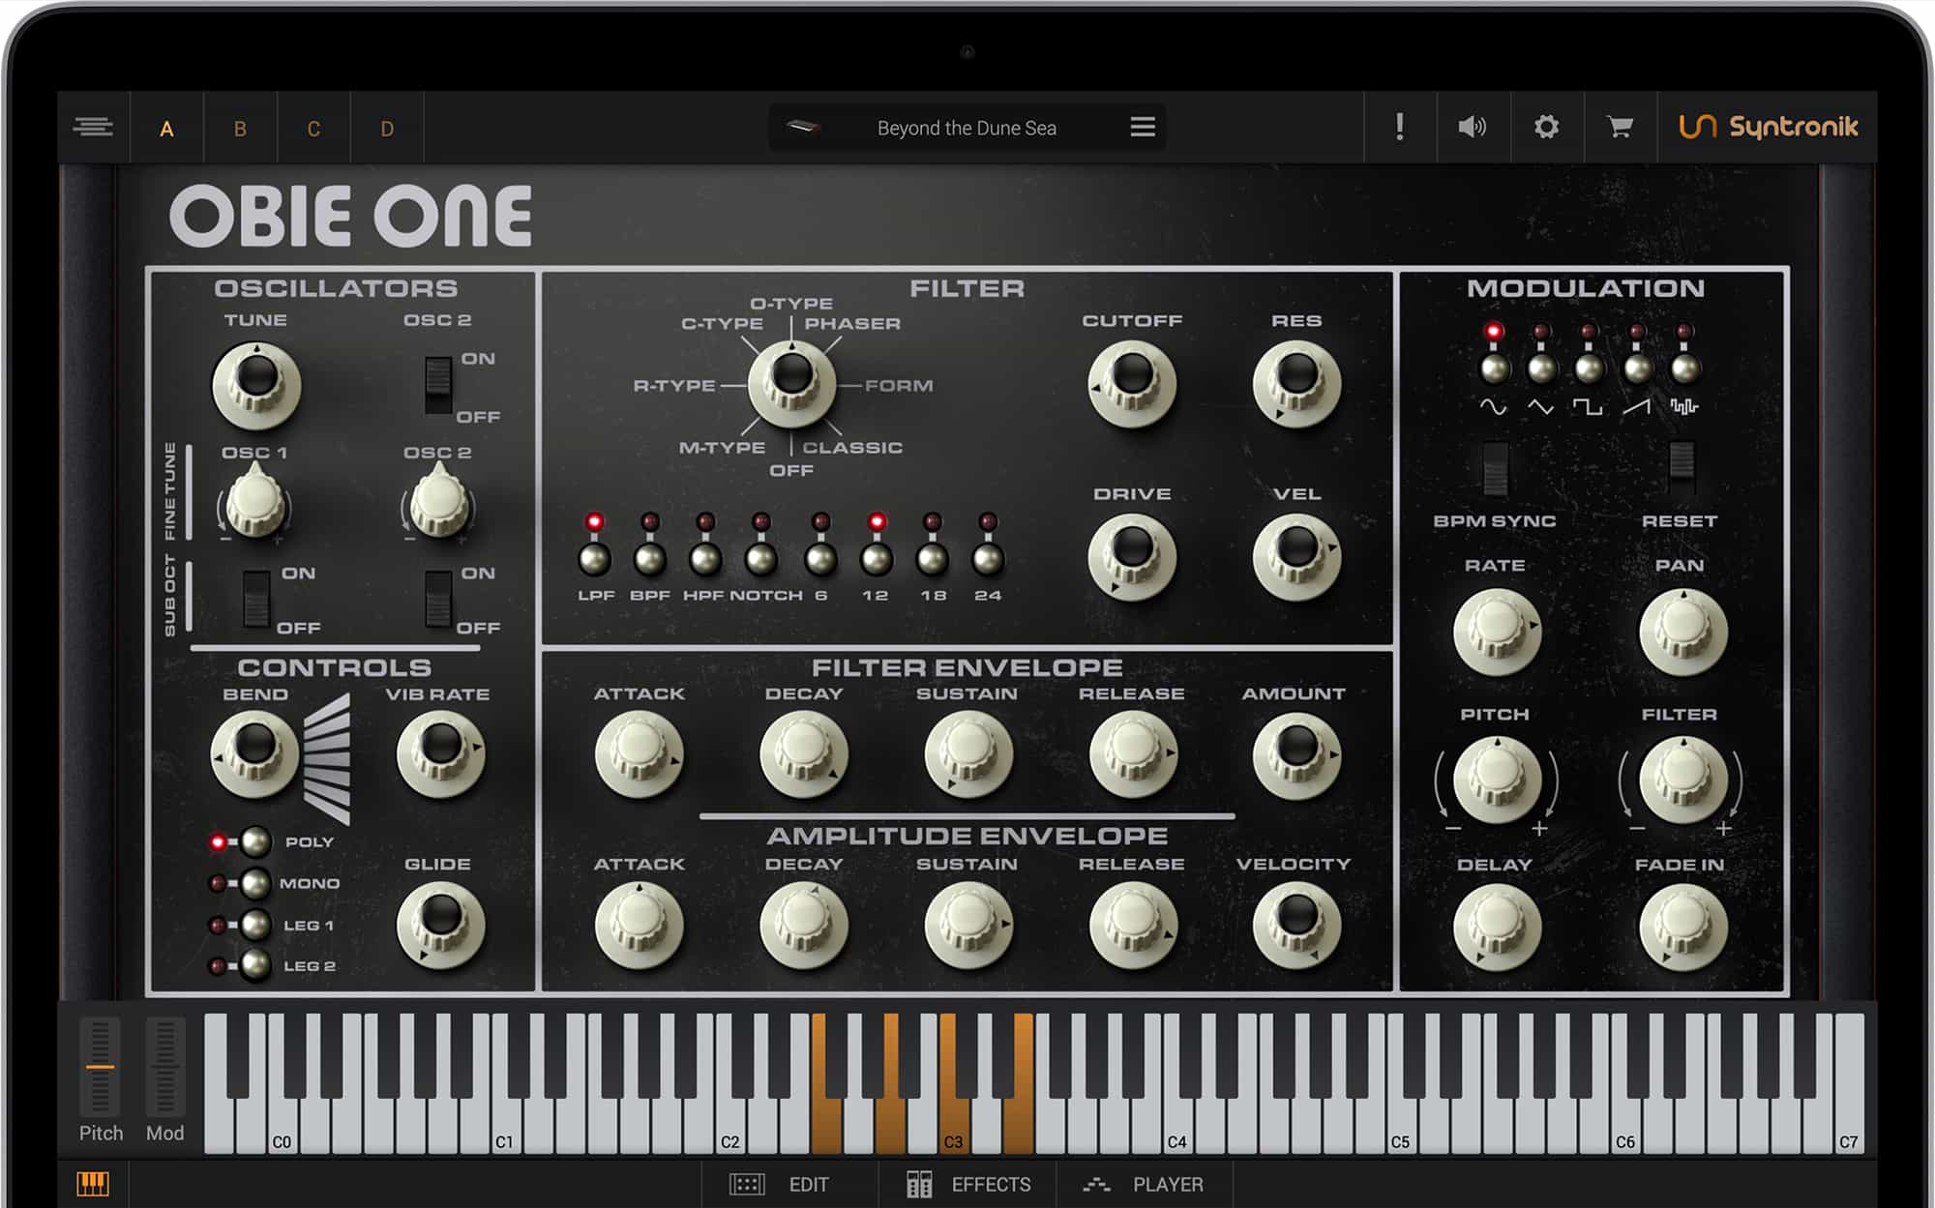Select sawtooth LFO waveform button
Screen dimensions: 1935x1208
pyautogui.click(x=1637, y=368)
